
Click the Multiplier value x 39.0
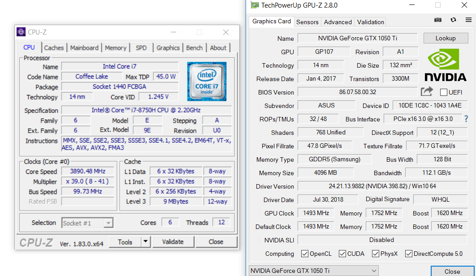pyautogui.click(x=88, y=181)
